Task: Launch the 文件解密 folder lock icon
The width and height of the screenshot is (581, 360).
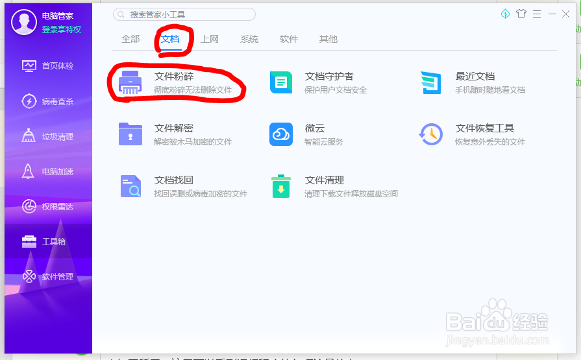Action: [130, 134]
